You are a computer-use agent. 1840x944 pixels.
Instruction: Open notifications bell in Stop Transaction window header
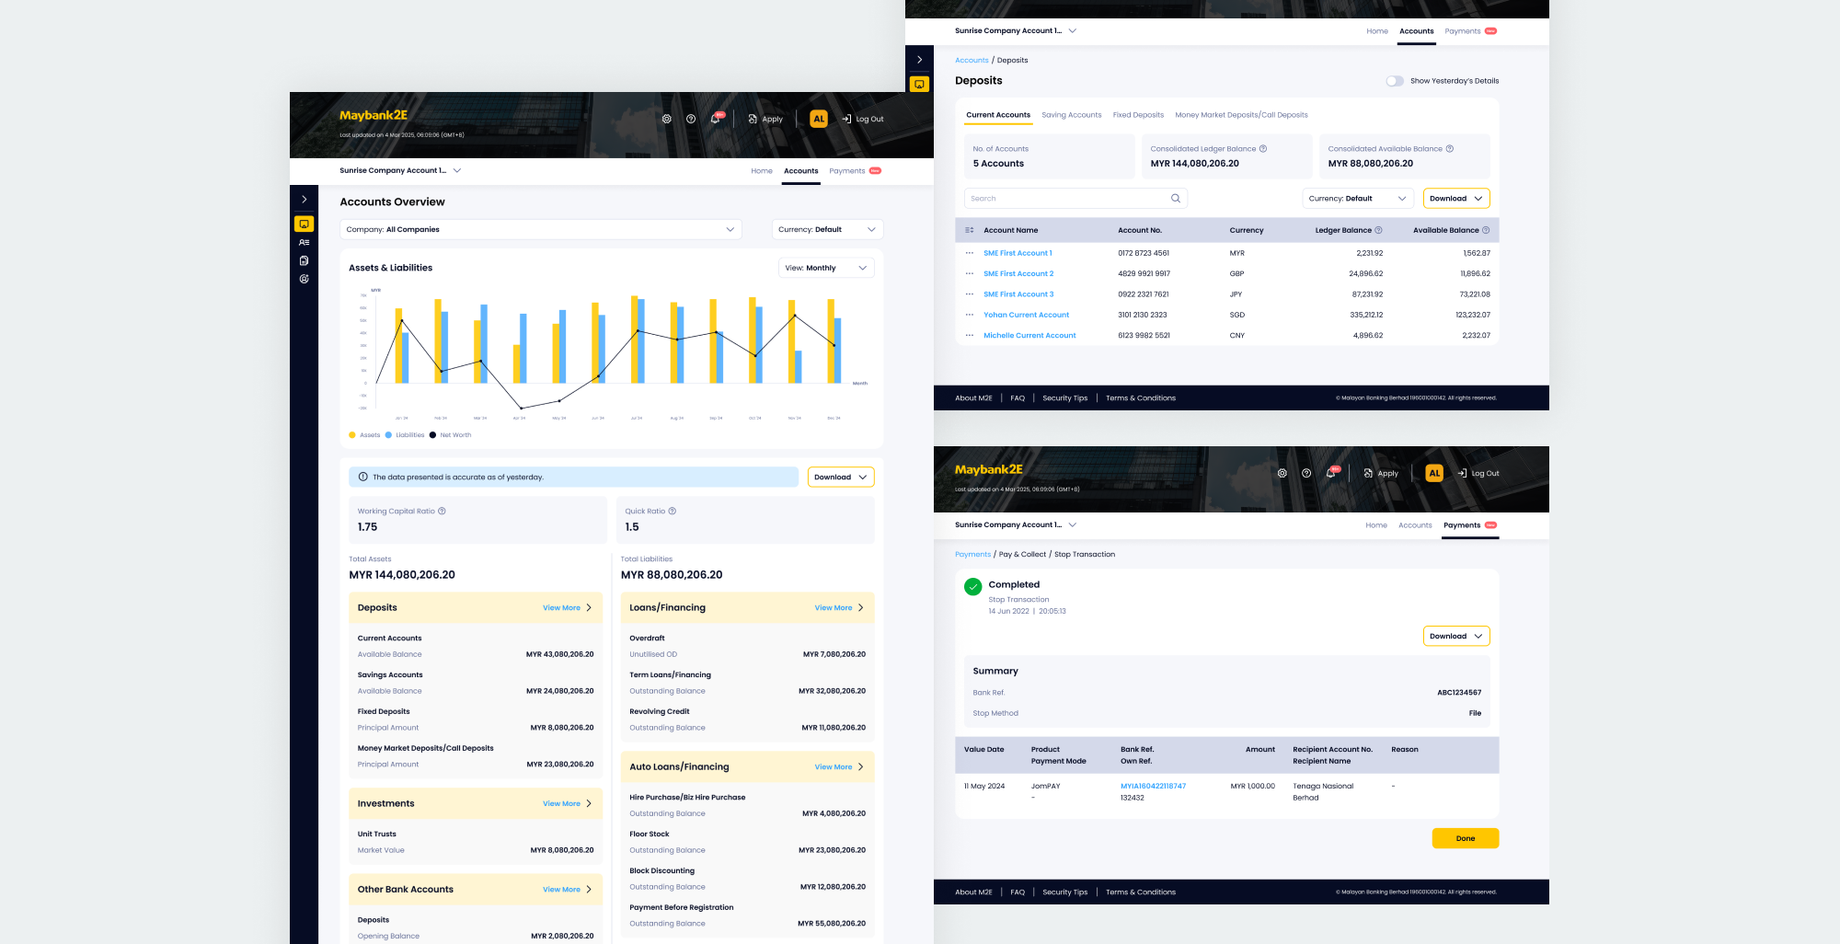point(1330,473)
